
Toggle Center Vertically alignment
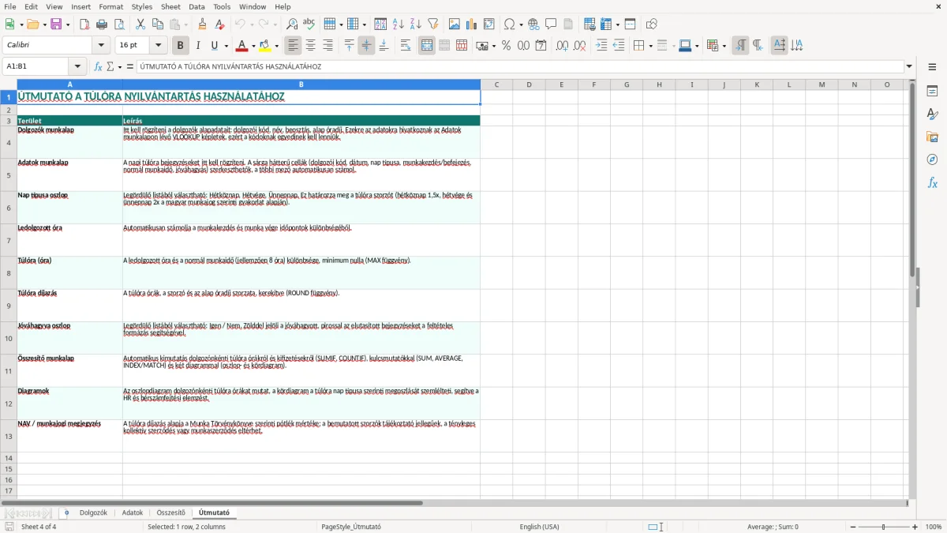point(366,46)
